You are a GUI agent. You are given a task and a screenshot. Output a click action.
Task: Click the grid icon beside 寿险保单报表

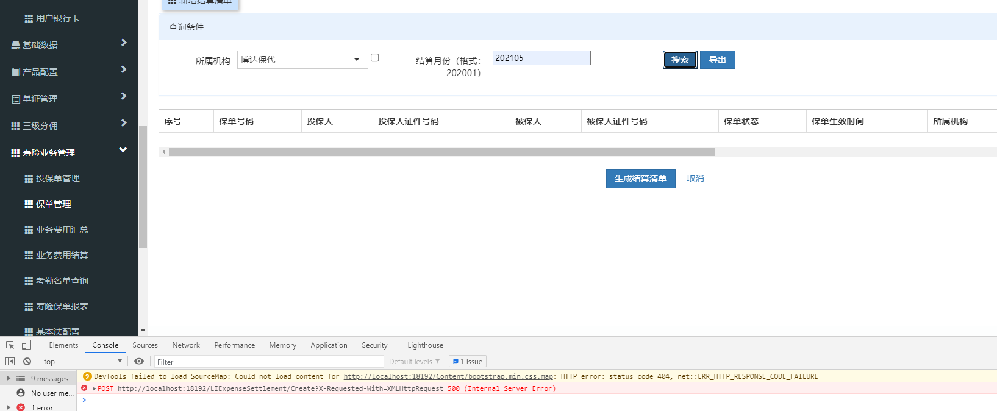29,306
